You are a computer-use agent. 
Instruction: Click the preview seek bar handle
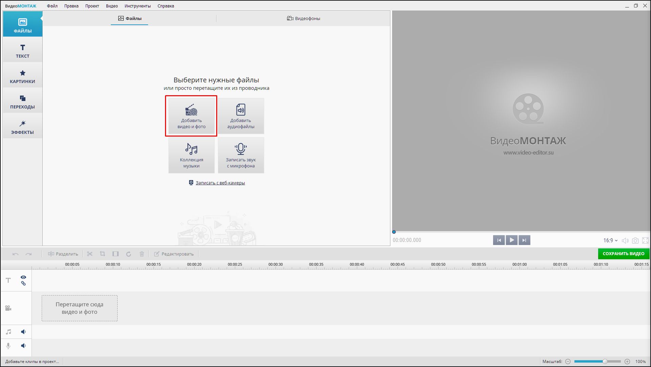[x=394, y=232]
